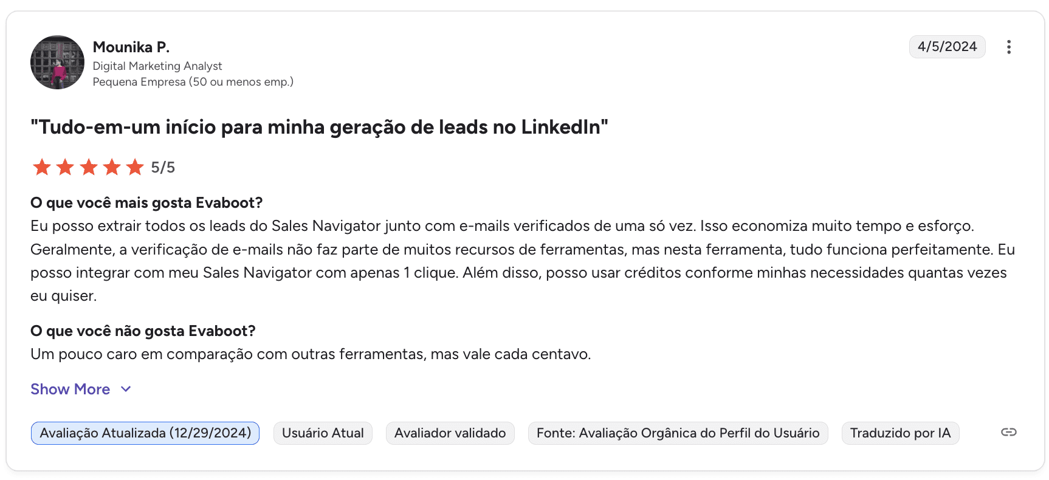Click the review title about LinkedIn leads
Viewport: 1049px width, 480px height.
(319, 127)
